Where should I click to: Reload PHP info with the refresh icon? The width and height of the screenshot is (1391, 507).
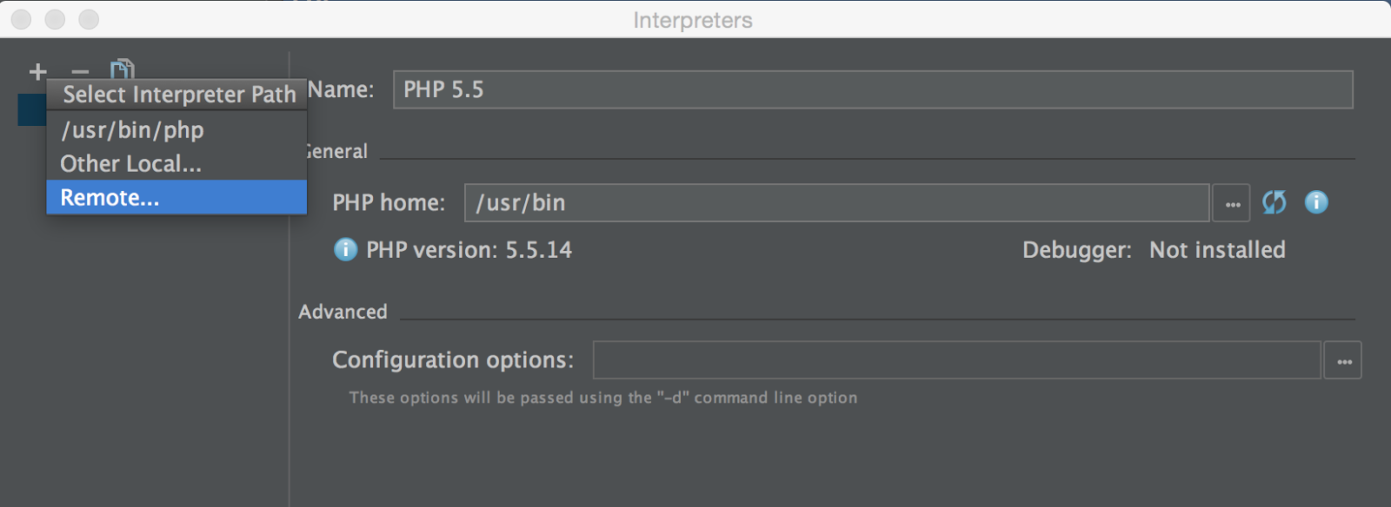coord(1274,202)
